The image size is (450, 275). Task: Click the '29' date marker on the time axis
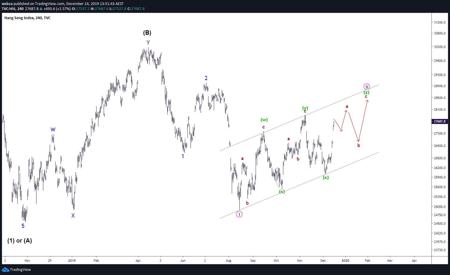point(50,261)
